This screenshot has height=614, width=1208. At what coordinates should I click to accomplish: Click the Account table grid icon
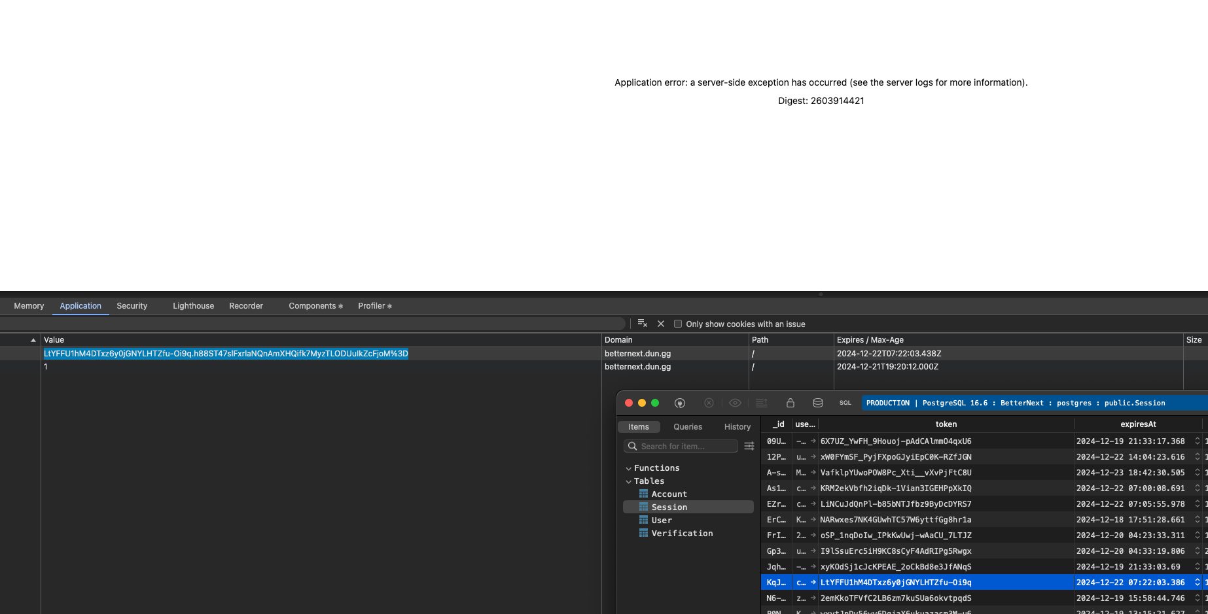[x=644, y=494]
